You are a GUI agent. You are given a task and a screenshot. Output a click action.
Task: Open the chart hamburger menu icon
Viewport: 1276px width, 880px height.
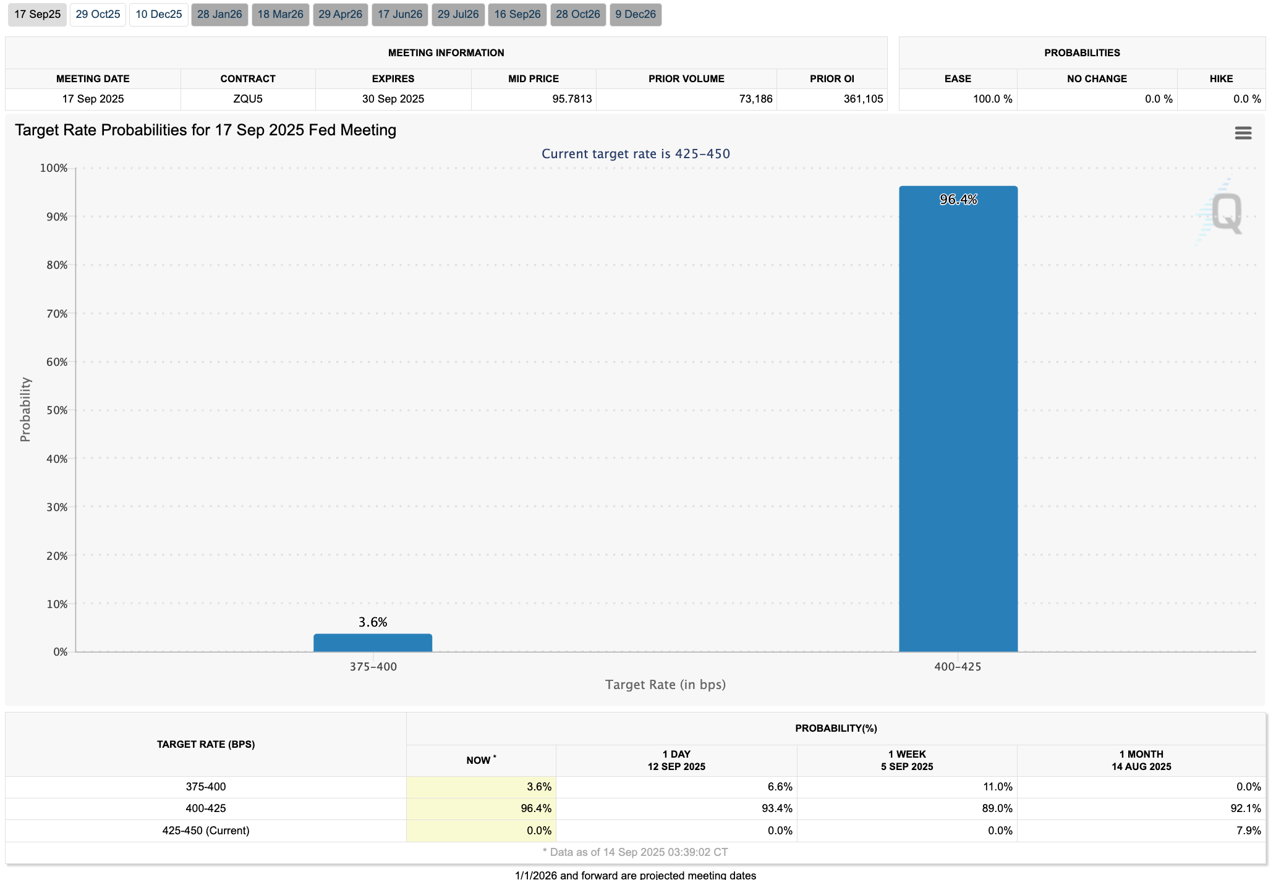click(1243, 133)
